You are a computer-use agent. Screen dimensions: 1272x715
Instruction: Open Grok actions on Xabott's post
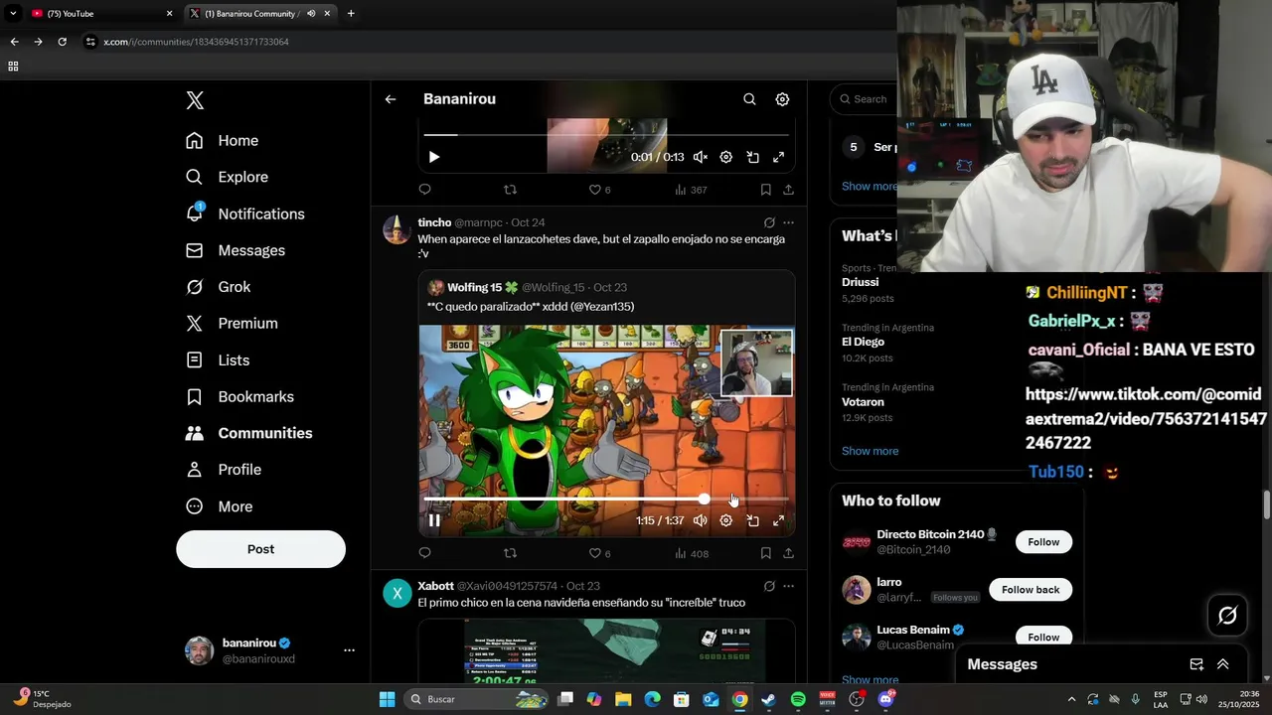[x=769, y=586]
